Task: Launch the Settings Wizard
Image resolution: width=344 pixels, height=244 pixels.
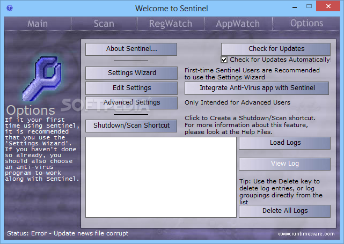Action: tap(131, 73)
